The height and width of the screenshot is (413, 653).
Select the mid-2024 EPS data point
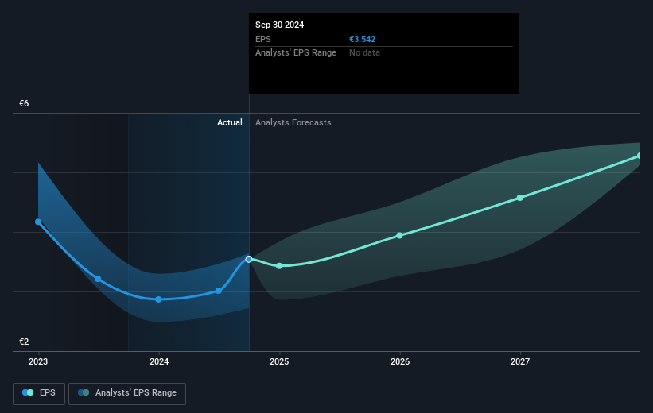[x=219, y=291]
